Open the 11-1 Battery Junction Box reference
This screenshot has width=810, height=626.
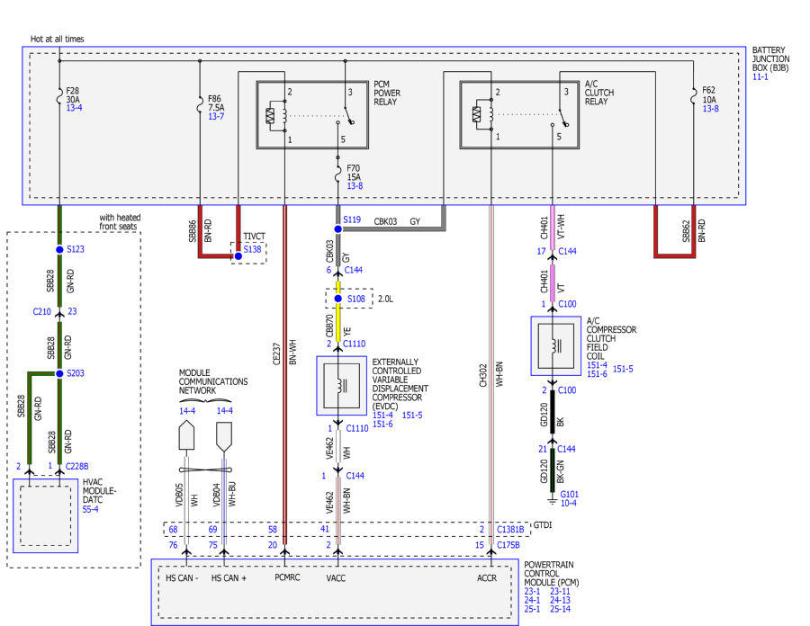760,76
